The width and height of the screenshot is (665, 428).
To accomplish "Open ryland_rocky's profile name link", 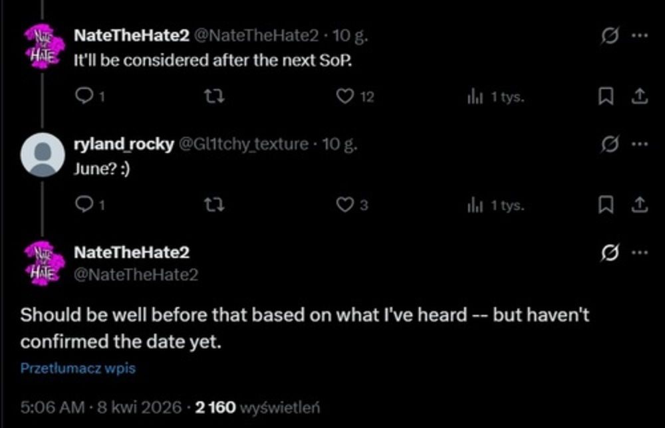I will click(x=124, y=144).
